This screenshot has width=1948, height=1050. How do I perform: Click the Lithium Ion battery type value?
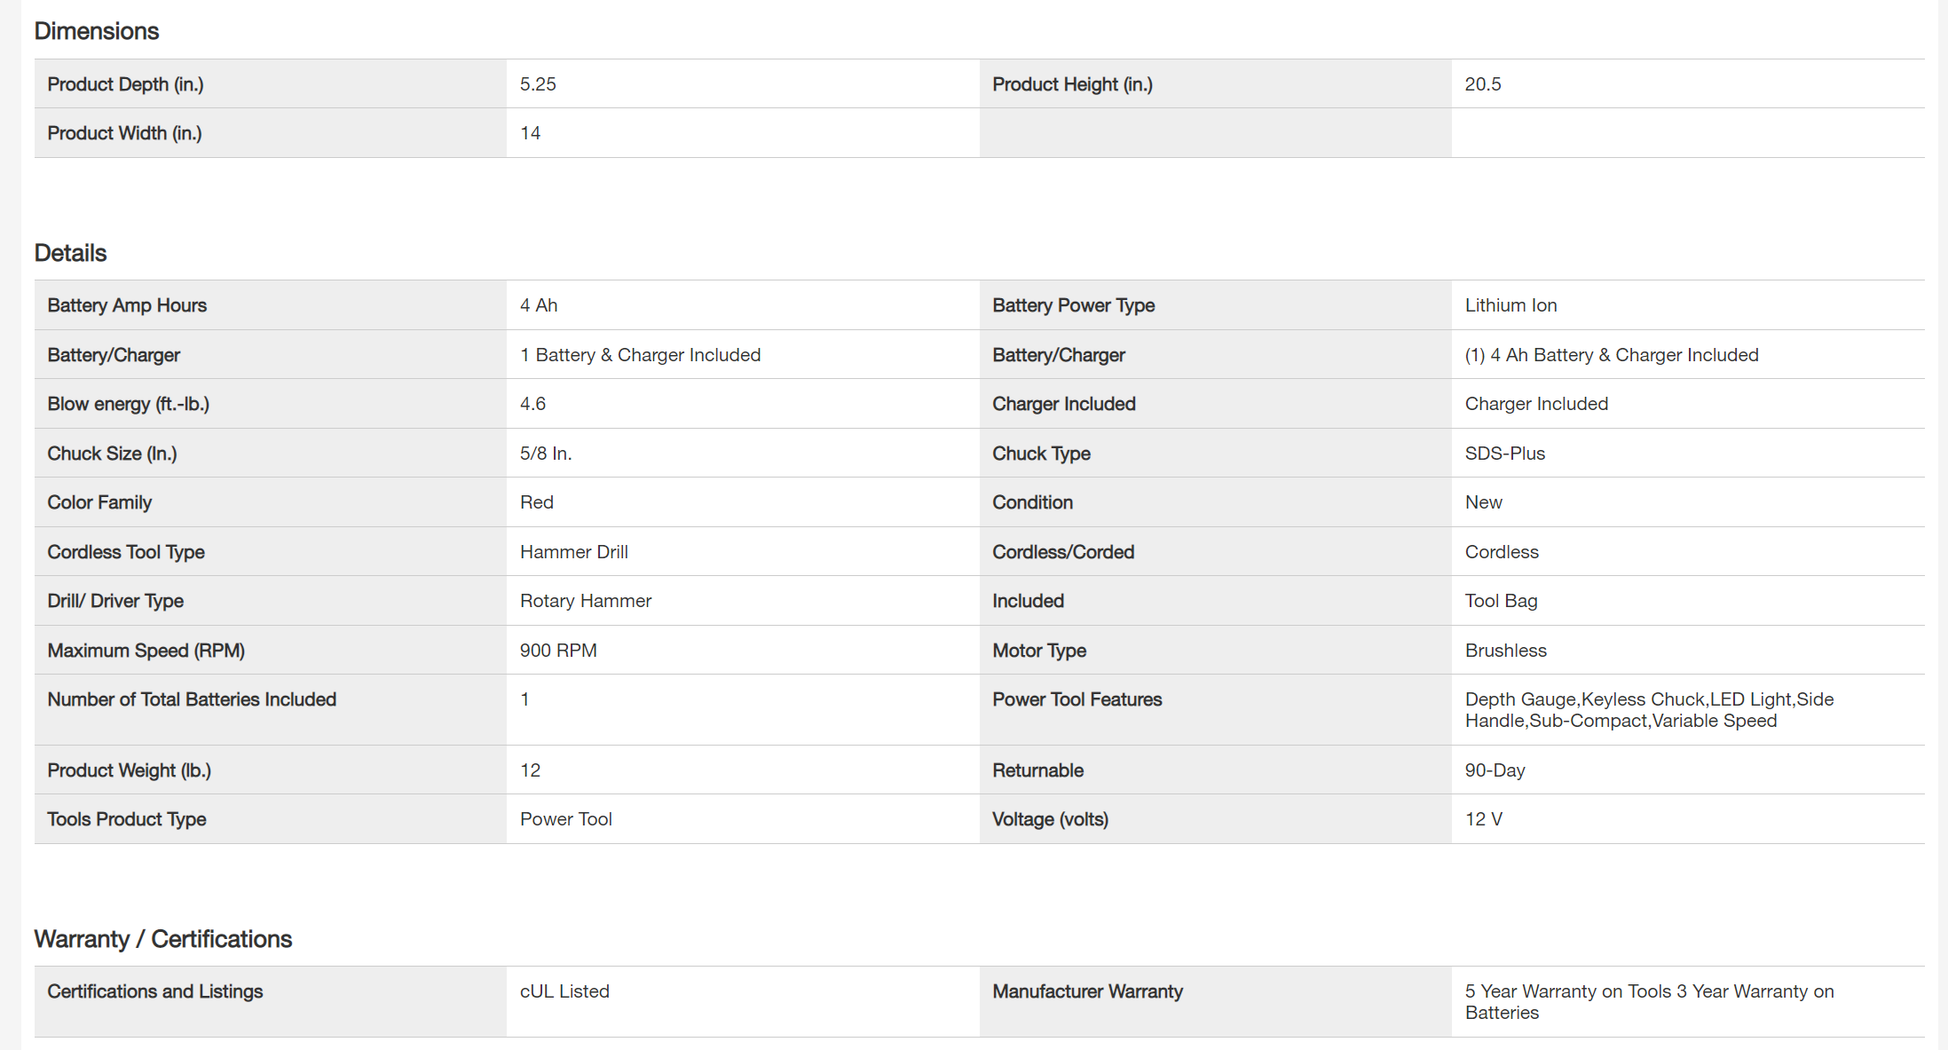[x=1510, y=305]
